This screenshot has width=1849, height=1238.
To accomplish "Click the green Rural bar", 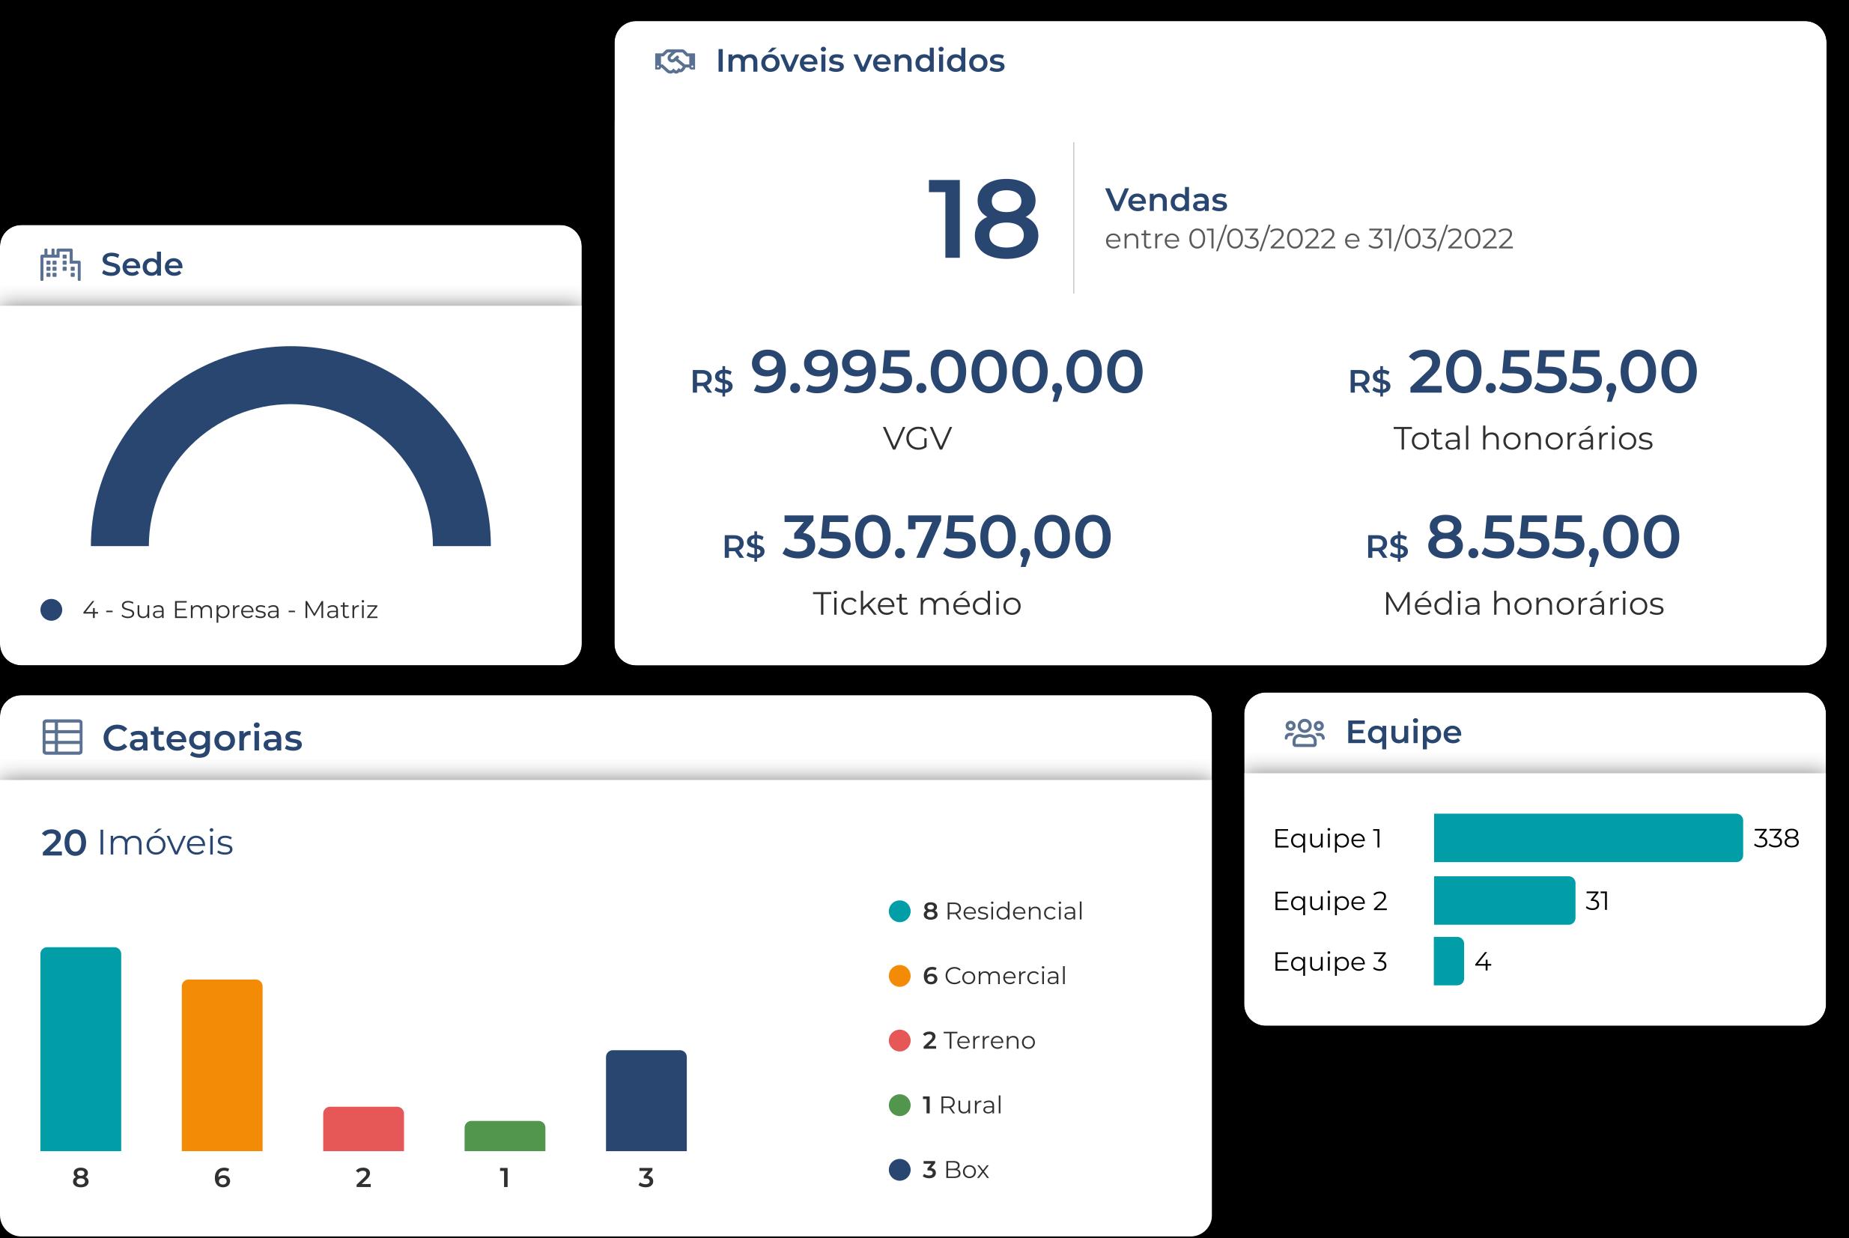I will 505,1136.
